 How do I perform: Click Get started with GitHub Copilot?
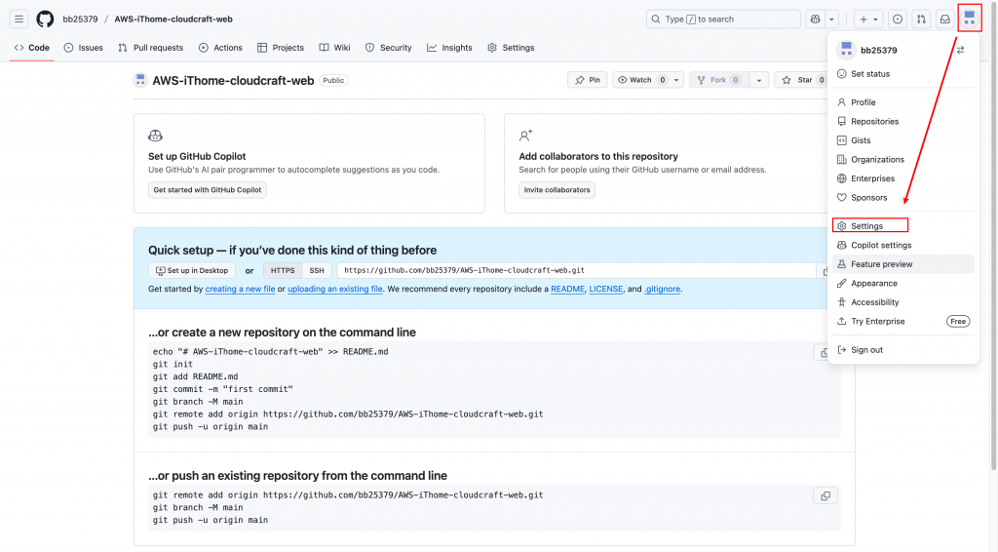click(208, 190)
